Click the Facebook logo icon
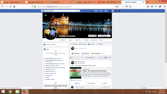The image size is (167, 94). [x=42, y=11]
